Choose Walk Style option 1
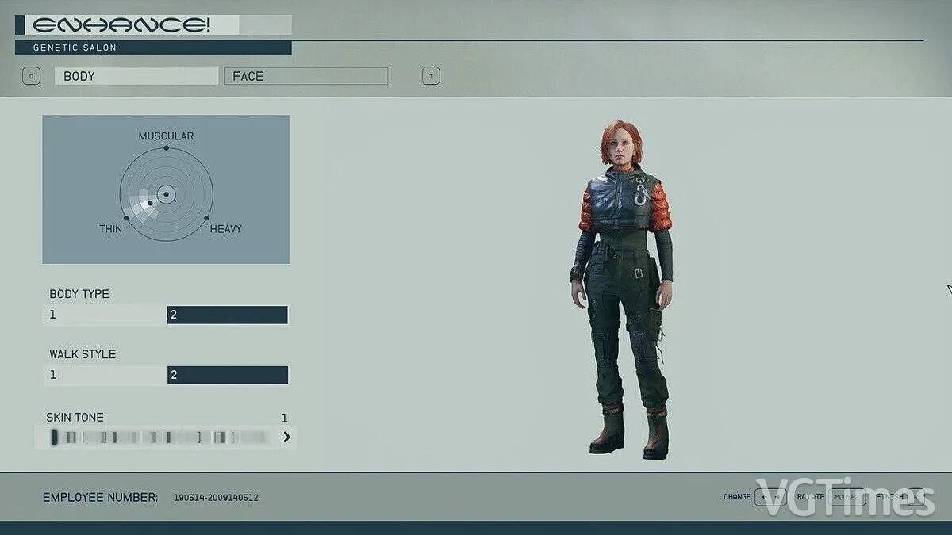The width and height of the screenshot is (952, 535). coord(105,375)
